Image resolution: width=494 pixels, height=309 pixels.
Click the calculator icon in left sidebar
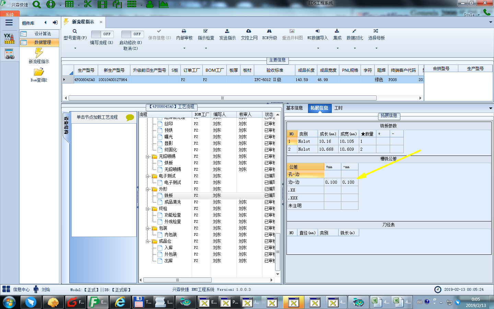(x=9, y=54)
